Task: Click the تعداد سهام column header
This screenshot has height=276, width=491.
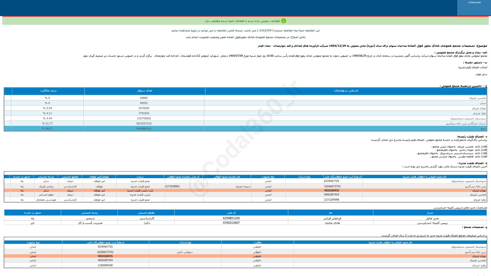Action: 144,91
